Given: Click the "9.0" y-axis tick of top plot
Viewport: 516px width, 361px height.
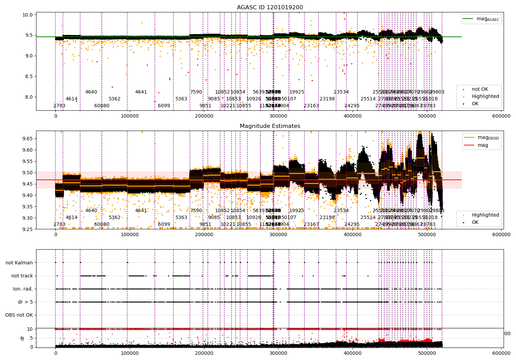Looking at the screenshot, I should point(29,56).
